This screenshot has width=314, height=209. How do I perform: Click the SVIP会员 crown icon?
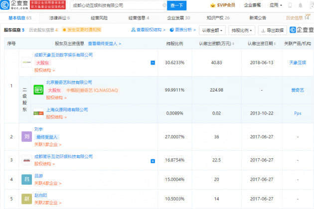[x=213, y=5]
